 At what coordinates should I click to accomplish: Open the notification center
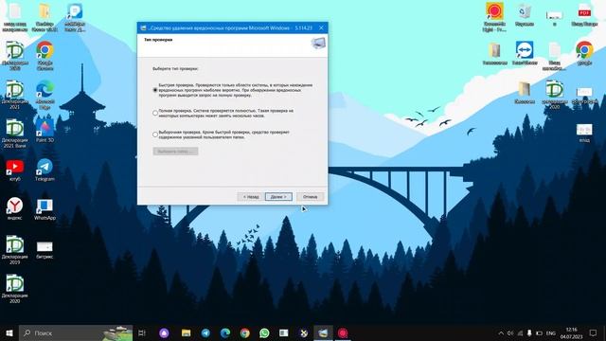pyautogui.click(x=594, y=332)
